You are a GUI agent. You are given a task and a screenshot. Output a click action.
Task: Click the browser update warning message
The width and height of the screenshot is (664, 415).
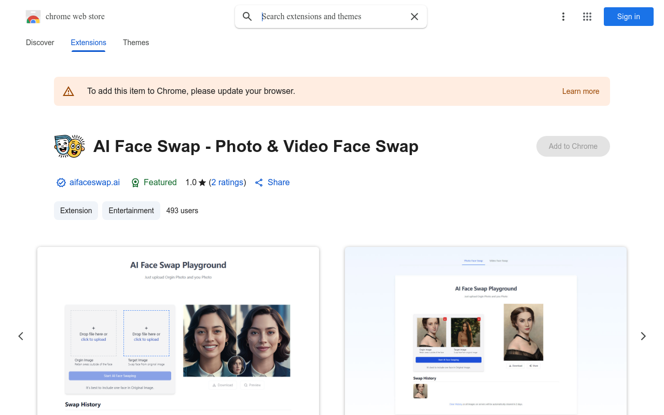pos(191,91)
